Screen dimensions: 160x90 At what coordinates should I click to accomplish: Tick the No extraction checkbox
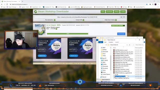pos(44,20)
